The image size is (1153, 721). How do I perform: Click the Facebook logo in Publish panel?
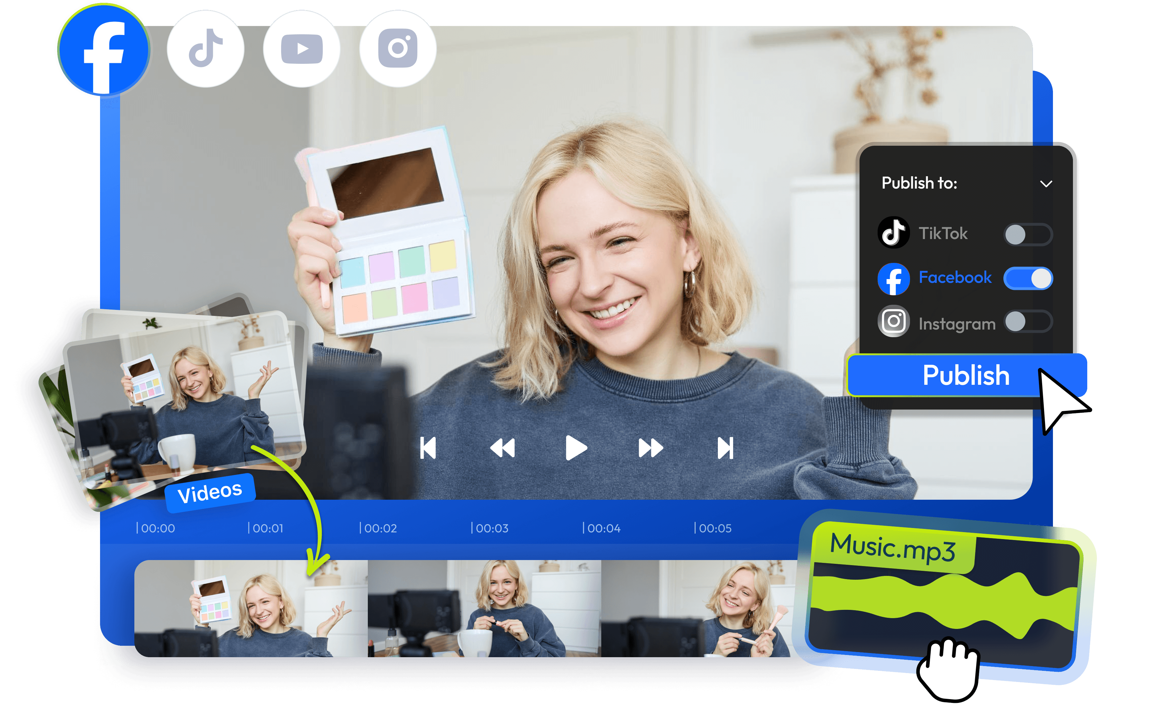pyautogui.click(x=893, y=278)
